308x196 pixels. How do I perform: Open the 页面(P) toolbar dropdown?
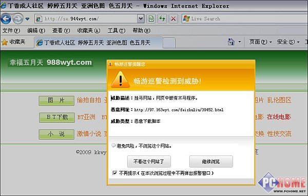click(x=260, y=42)
